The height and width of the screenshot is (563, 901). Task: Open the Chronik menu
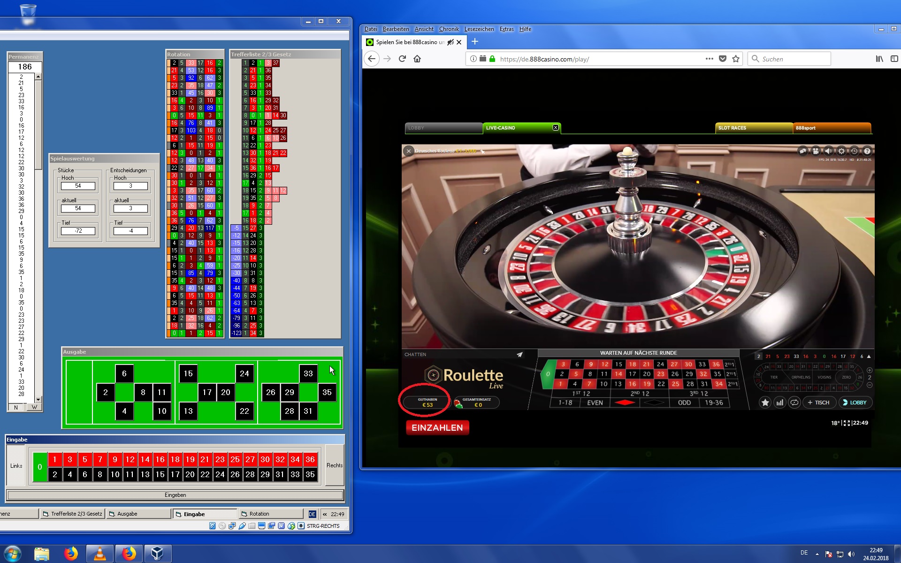click(449, 29)
